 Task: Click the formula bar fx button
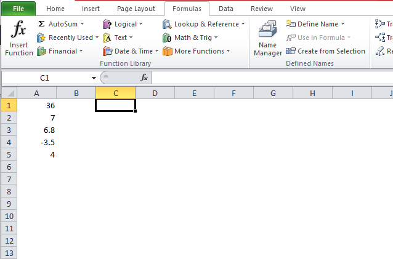[x=144, y=78]
